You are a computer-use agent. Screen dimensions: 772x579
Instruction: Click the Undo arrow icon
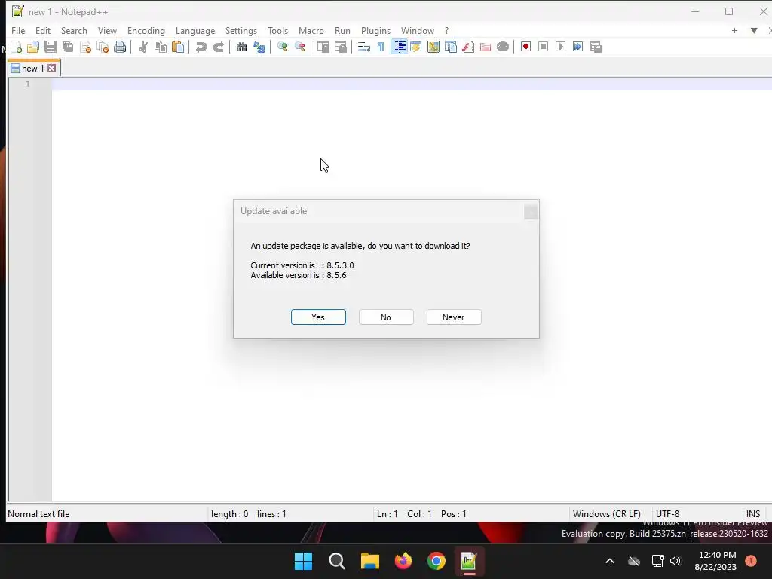pyautogui.click(x=201, y=47)
